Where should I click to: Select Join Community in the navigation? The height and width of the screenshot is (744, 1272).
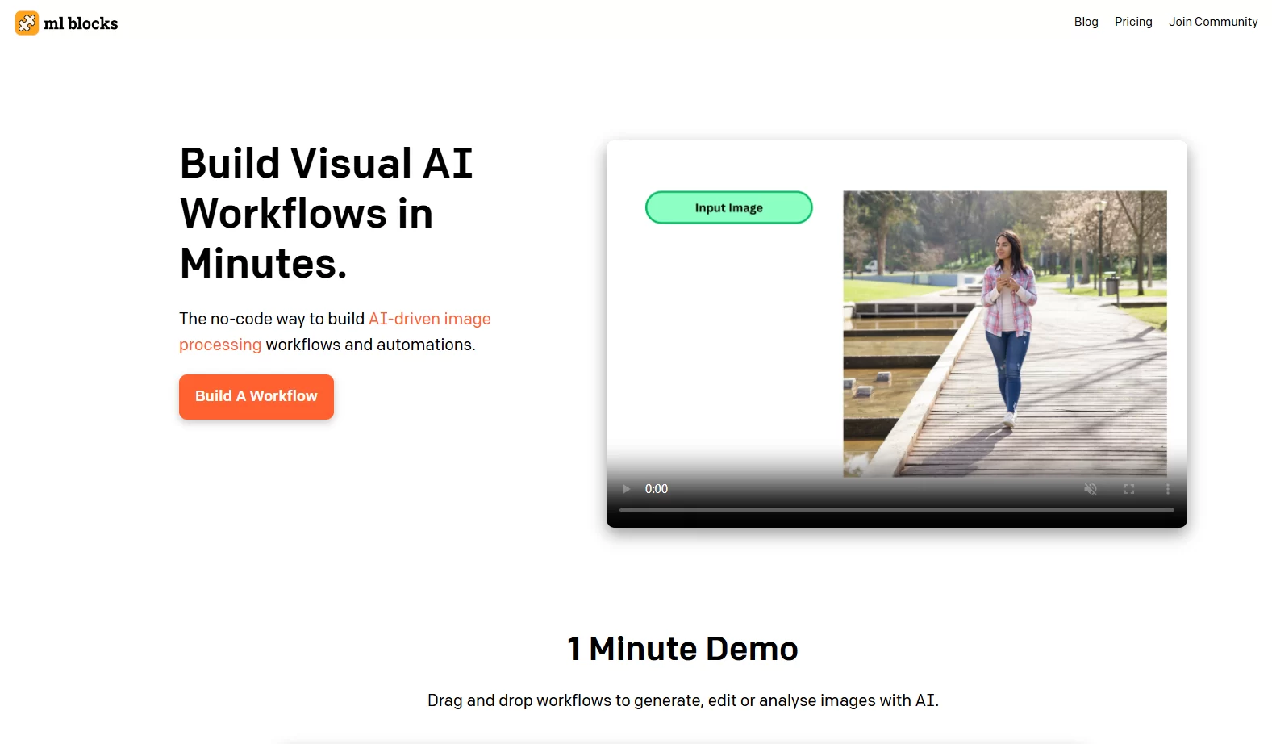1213,22
